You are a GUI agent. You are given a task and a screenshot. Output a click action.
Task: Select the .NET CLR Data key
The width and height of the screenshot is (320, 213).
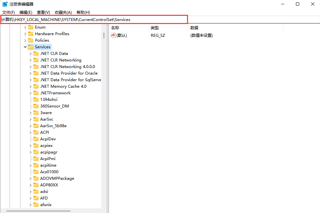pos(54,54)
